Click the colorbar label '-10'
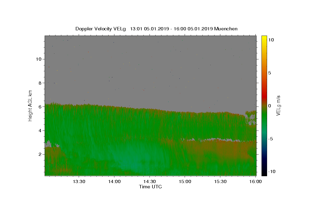 click(x=272, y=171)
